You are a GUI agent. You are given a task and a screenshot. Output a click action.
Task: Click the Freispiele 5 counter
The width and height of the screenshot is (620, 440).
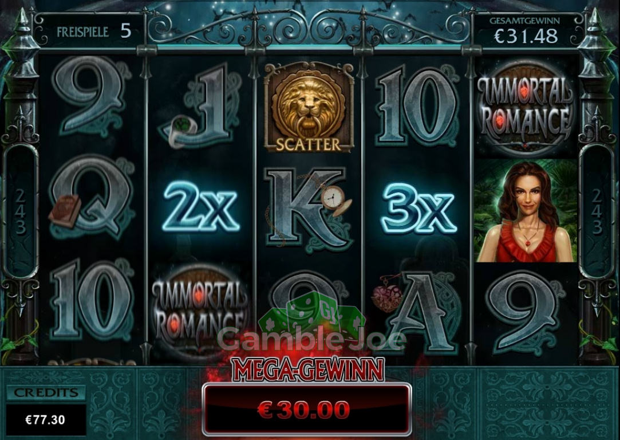click(93, 31)
